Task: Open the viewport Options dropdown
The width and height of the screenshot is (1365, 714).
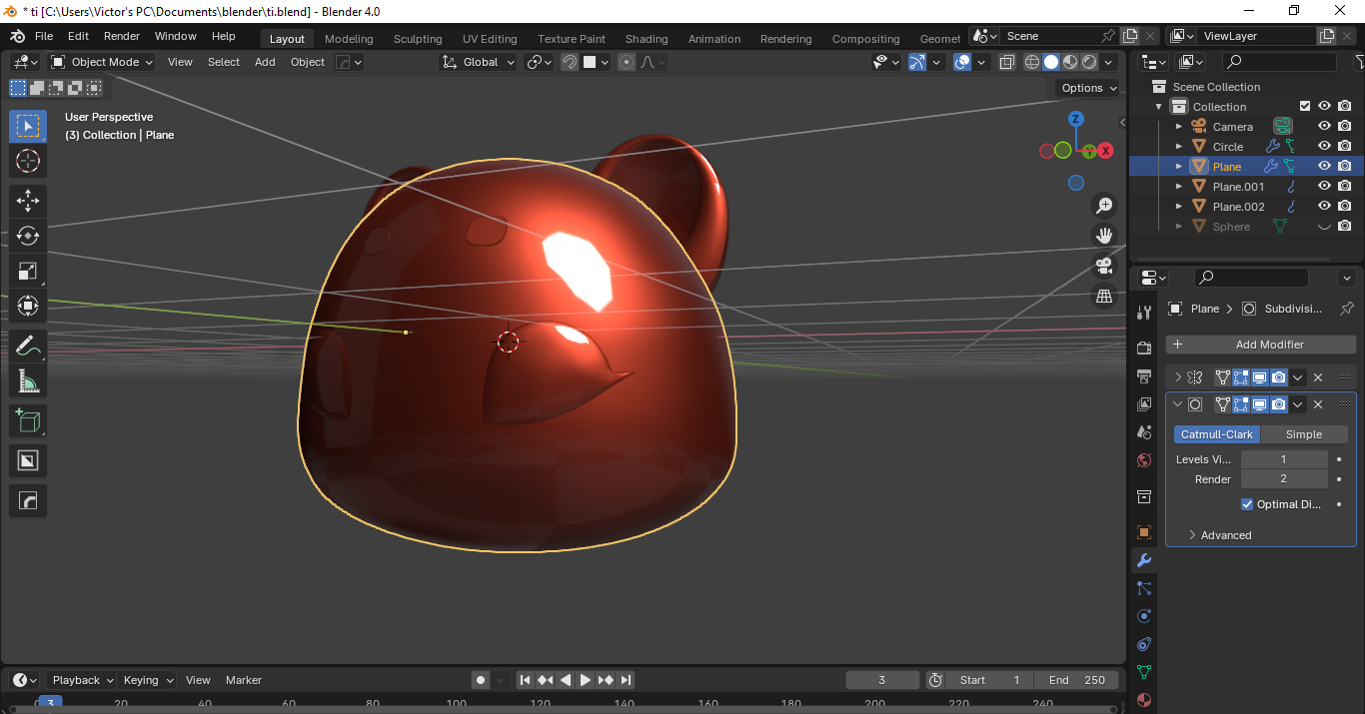Action: pos(1089,88)
